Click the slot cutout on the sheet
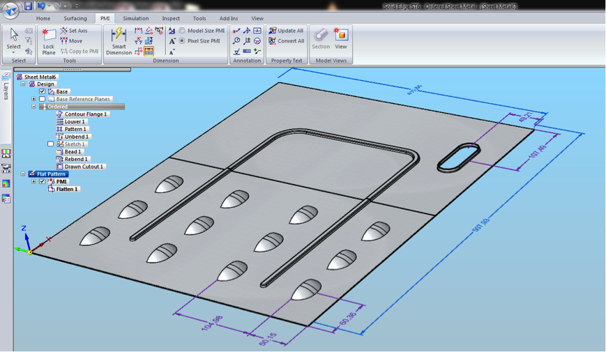606x352 pixels. pyautogui.click(x=459, y=158)
